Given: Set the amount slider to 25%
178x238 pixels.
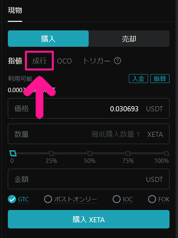Looking at the screenshot, I should tap(51, 153).
